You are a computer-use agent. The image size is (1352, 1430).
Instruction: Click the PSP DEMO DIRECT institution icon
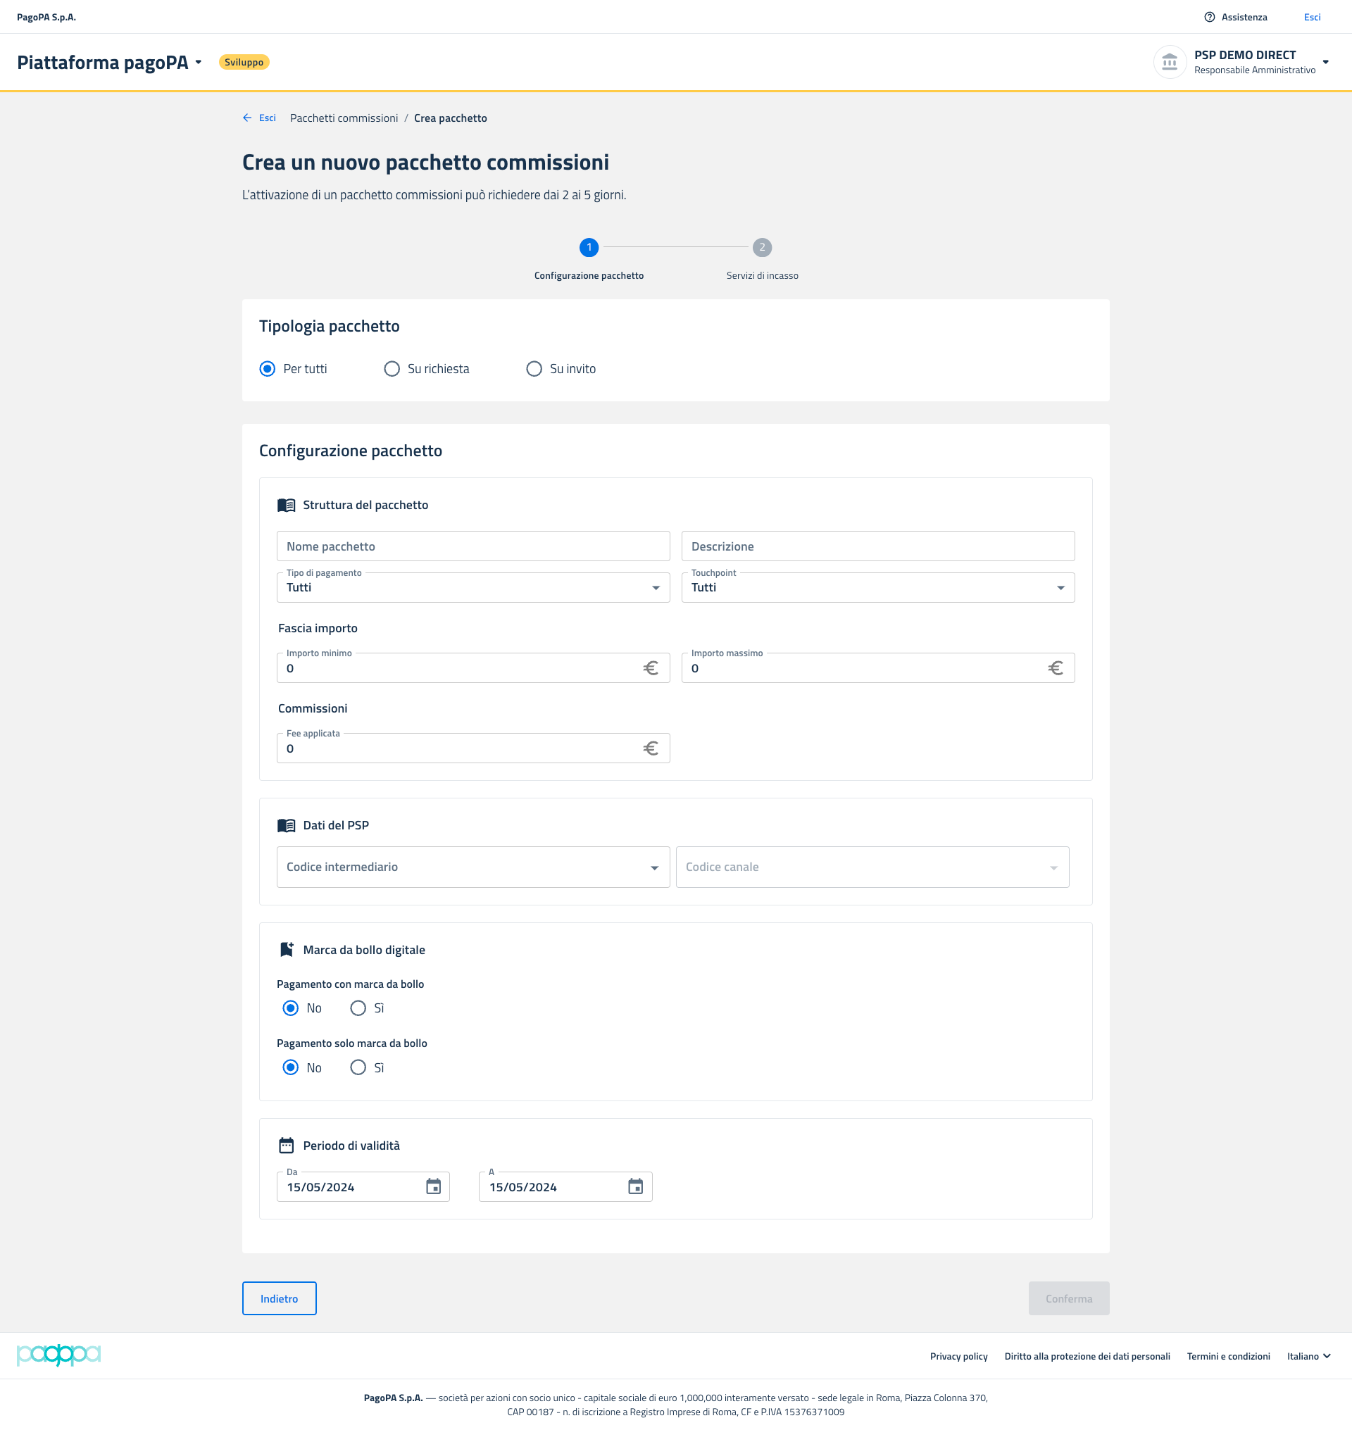[1169, 62]
